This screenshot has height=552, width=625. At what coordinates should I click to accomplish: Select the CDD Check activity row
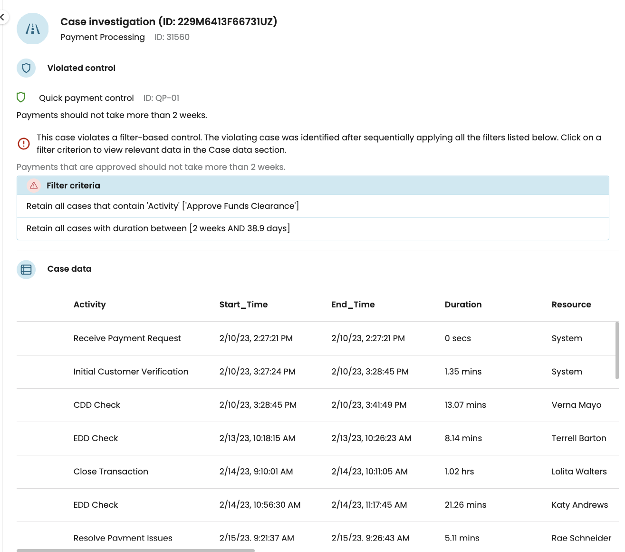[317, 405]
